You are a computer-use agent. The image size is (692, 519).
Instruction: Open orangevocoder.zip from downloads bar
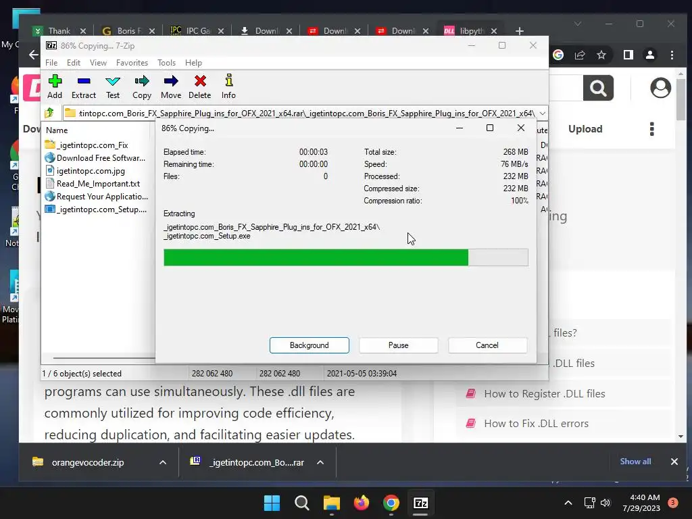pos(88,462)
